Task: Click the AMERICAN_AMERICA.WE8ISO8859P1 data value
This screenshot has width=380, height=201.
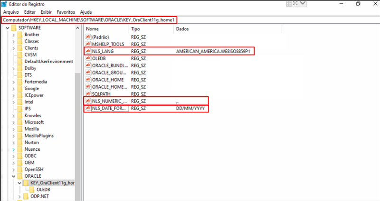Action: coord(213,51)
